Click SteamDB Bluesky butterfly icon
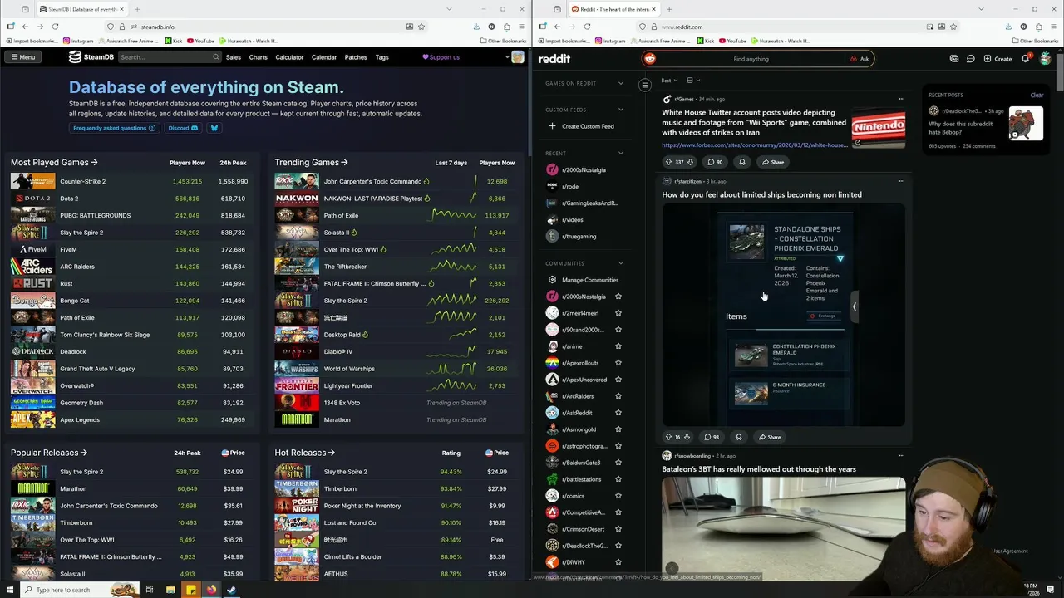The height and width of the screenshot is (598, 1064). [x=214, y=128]
